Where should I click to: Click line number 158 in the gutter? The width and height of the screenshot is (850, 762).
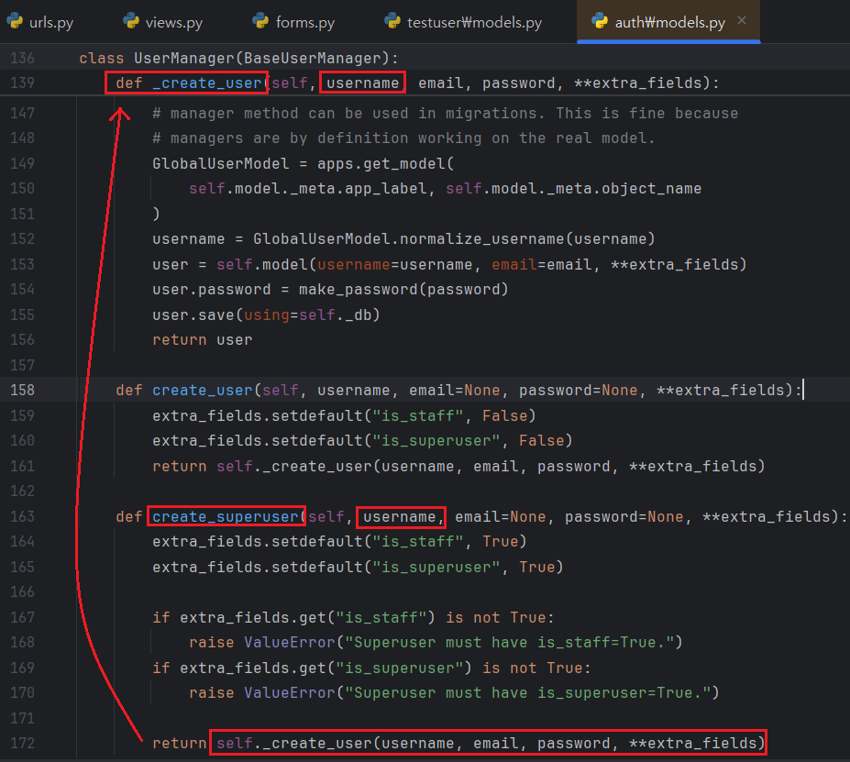click(21, 390)
